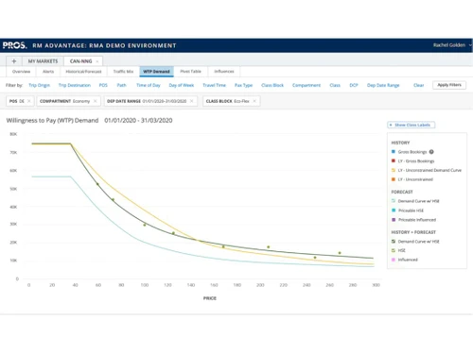Close the CAN-NNG tab

[97, 61]
